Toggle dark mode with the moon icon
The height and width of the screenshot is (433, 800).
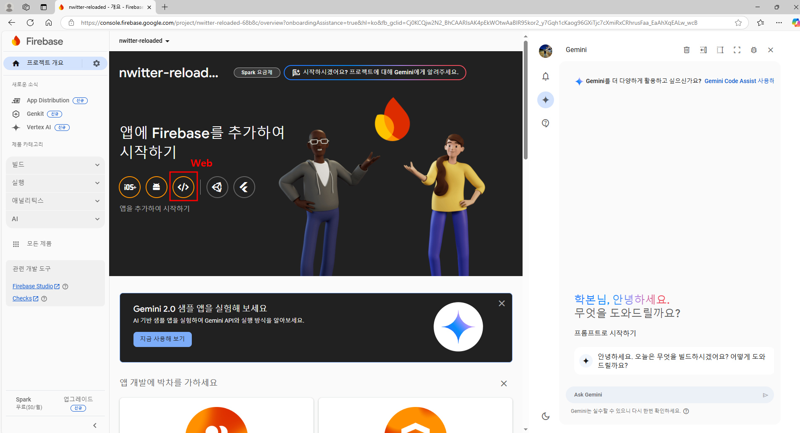click(x=546, y=416)
